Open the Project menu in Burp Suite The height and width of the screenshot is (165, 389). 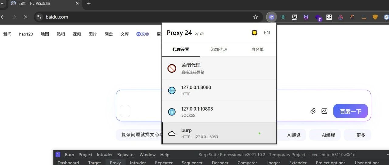coord(85,155)
